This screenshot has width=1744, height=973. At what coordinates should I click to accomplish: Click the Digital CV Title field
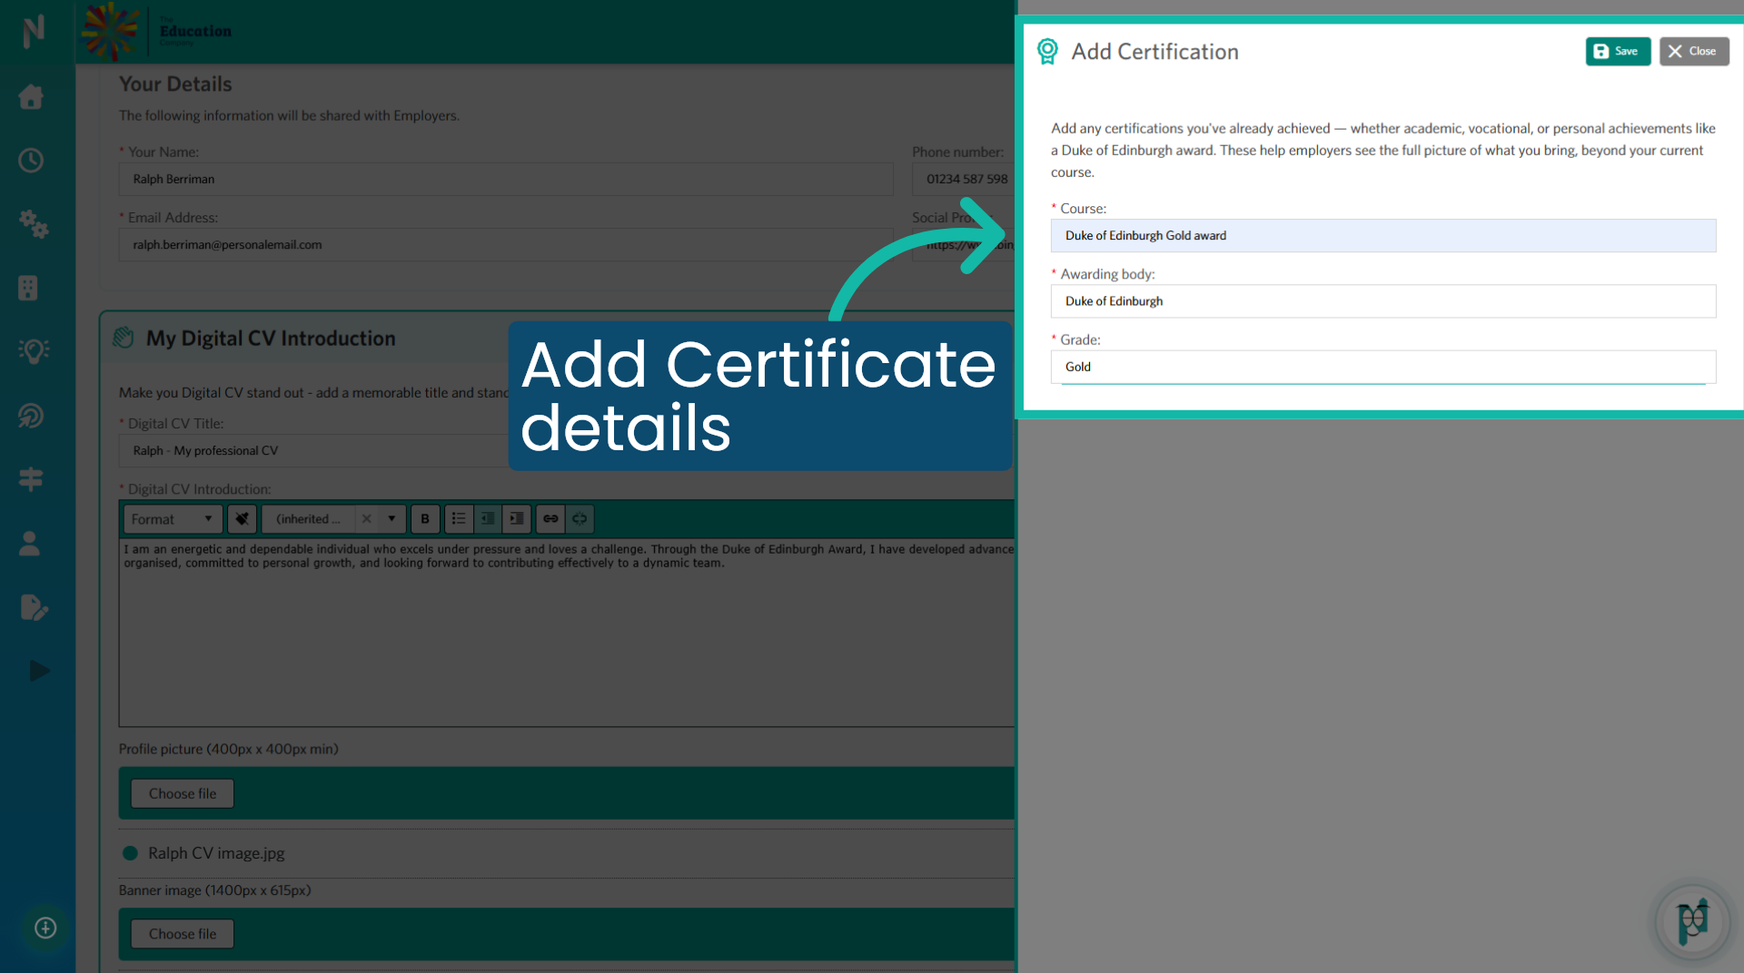click(x=313, y=451)
